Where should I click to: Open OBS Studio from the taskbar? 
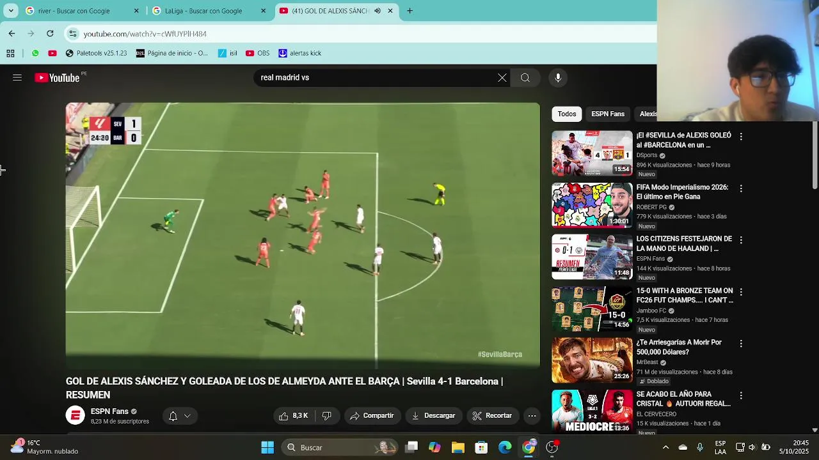(x=552, y=447)
